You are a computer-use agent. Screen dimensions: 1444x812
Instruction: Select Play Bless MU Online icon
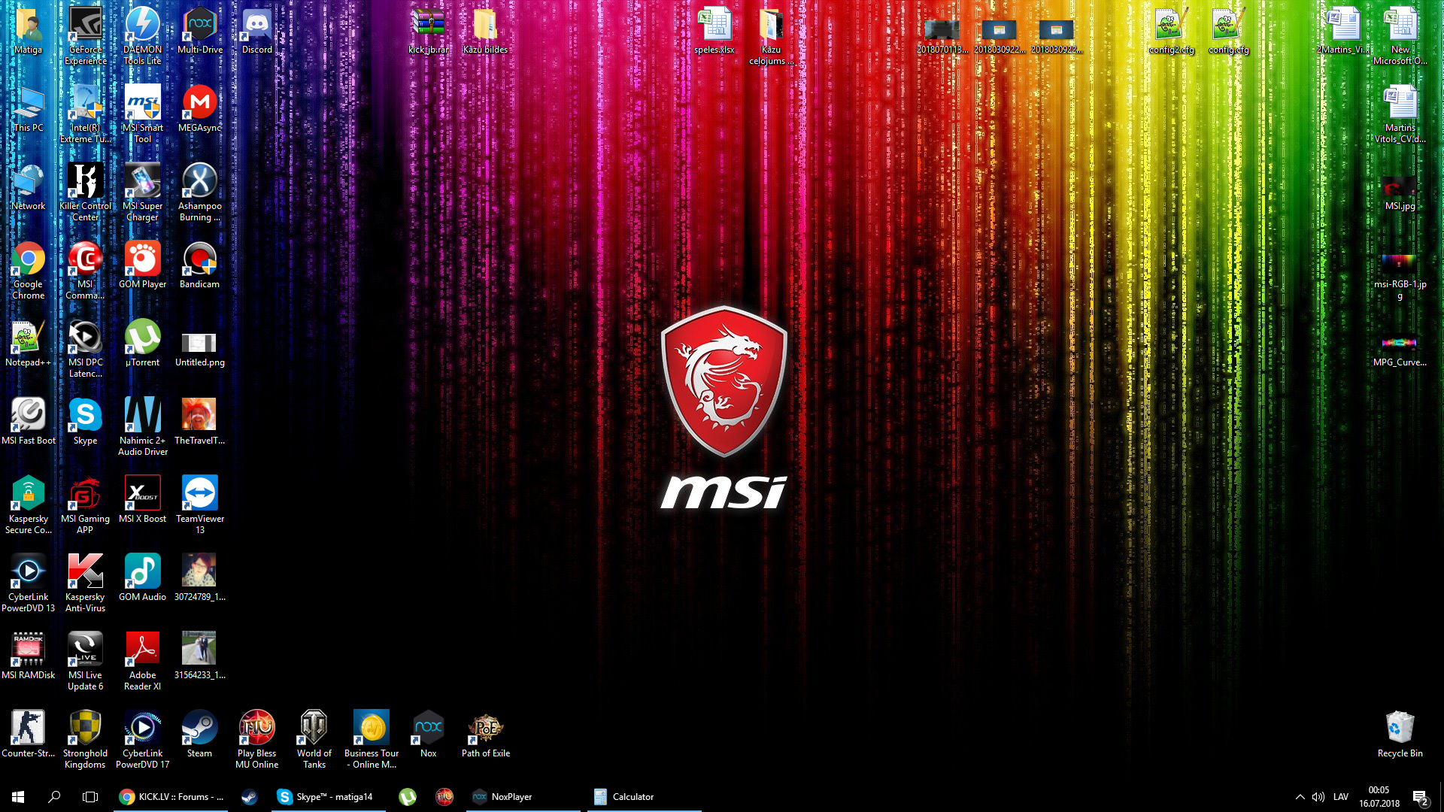click(256, 739)
